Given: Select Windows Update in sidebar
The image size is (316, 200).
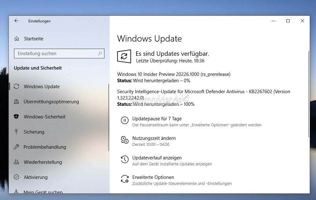Looking at the screenshot, I should pyautogui.click(x=42, y=87).
